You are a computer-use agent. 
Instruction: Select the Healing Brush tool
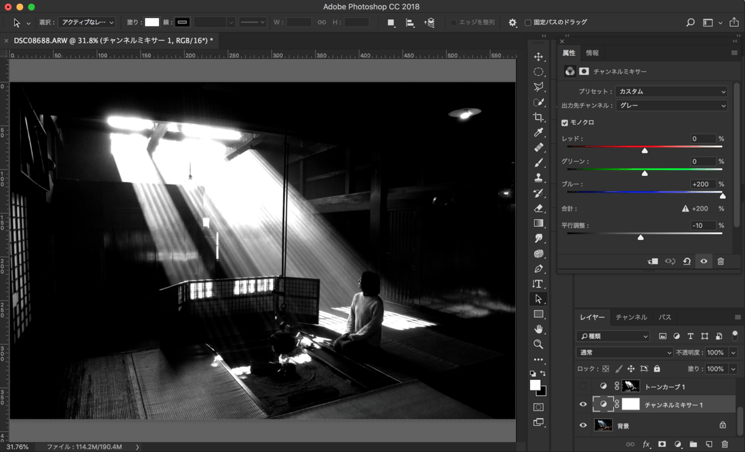point(538,148)
